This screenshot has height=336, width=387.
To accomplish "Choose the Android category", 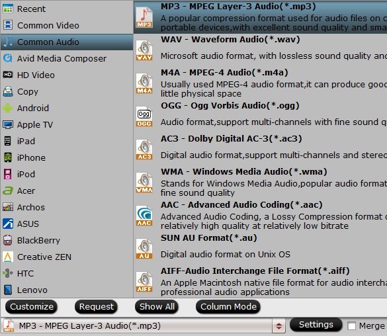I will [x=67, y=108].
